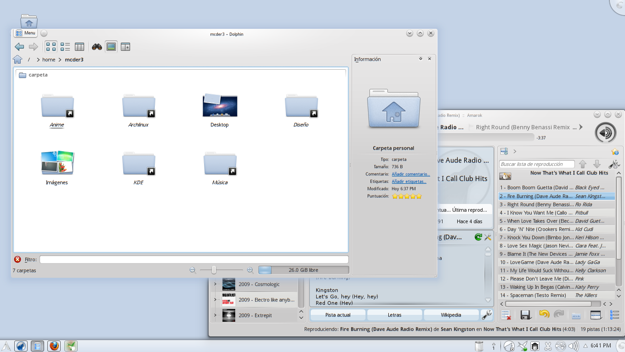Expand the '2009 - Extrepit' album
The height and width of the screenshot is (352, 625).
[215, 315]
